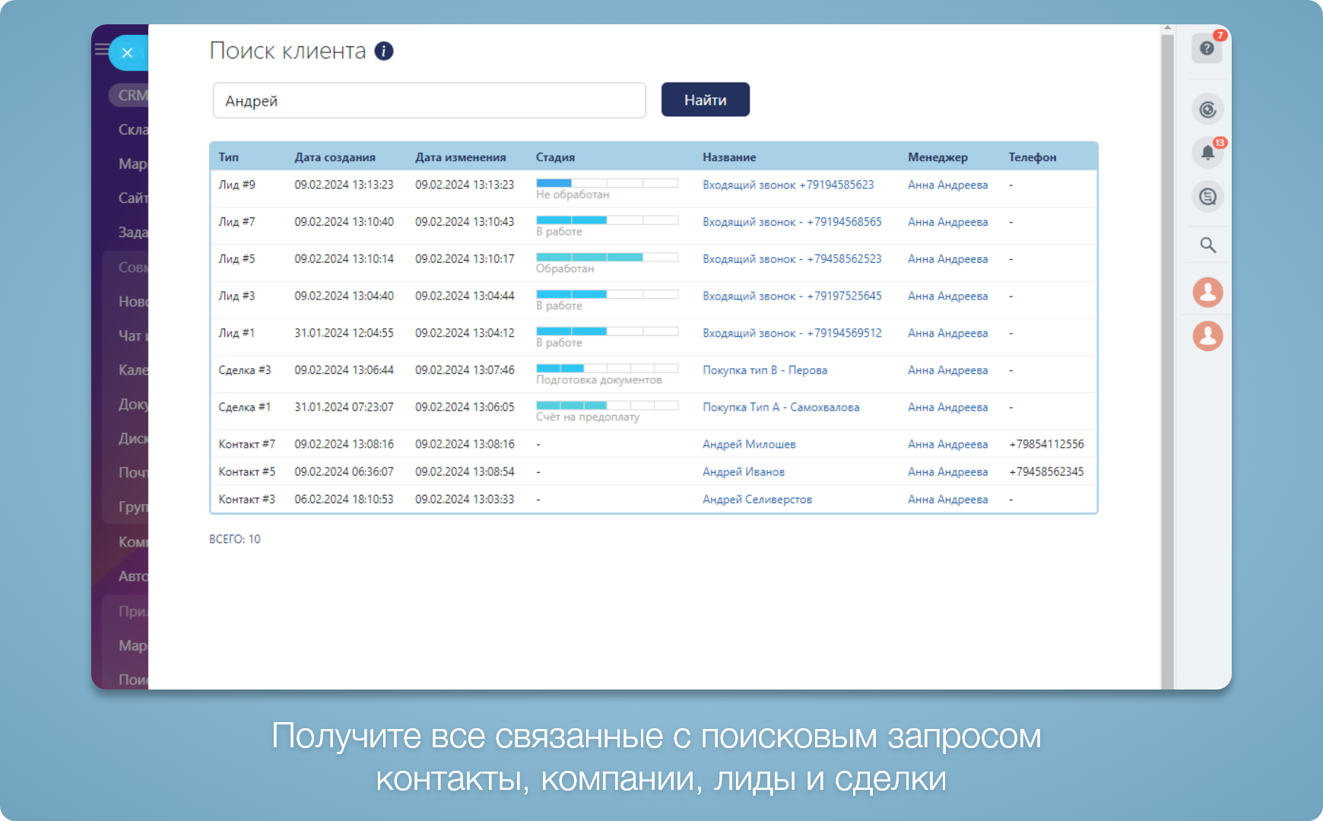This screenshot has width=1323, height=821.
Task: Select CRM item in left menu
Action: point(132,95)
